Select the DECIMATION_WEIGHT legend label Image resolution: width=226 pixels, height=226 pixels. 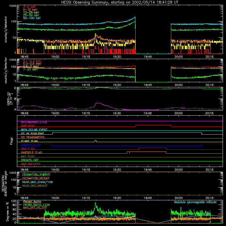[x=36, y=178]
